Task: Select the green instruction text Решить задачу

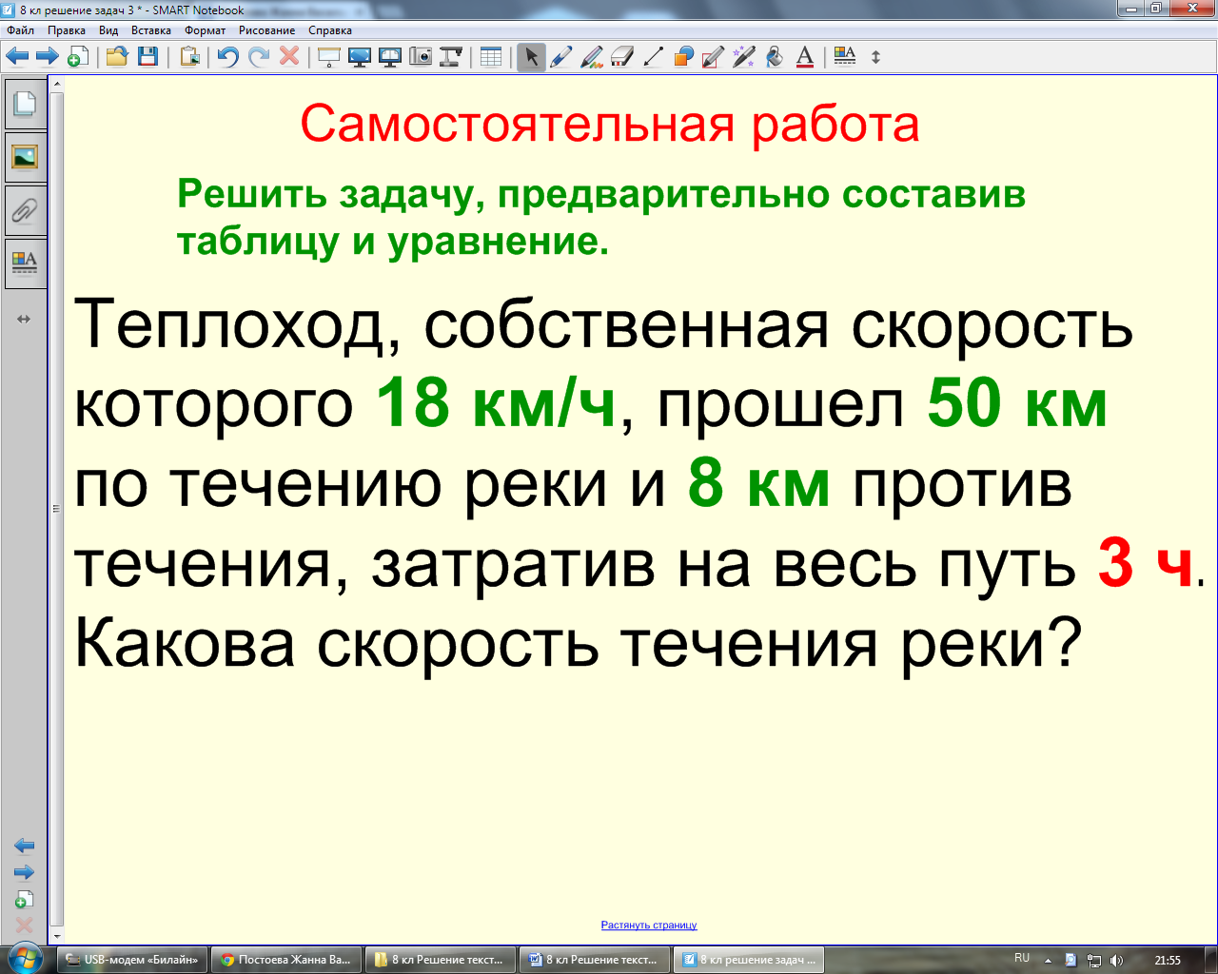Action: coord(600,218)
